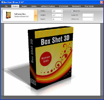This screenshot has width=104, height=100.
Task: Select the Background tab
Action: click(x=76, y=6)
